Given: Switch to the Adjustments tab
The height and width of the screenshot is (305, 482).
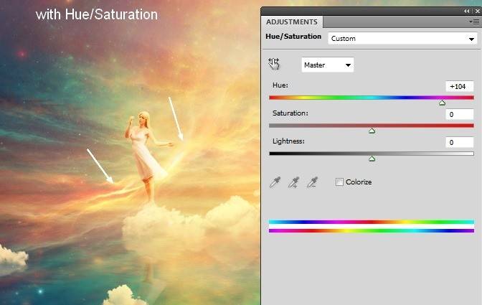Looking at the screenshot, I should [x=292, y=22].
